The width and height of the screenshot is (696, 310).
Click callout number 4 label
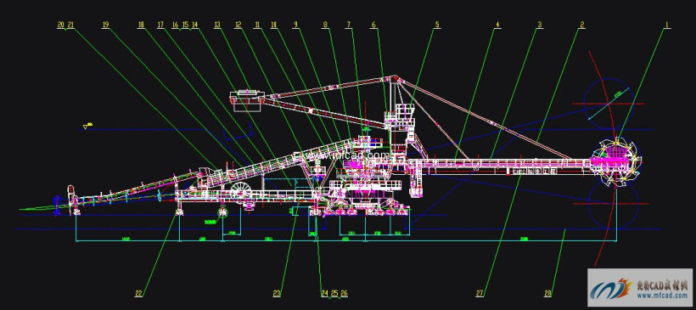[497, 25]
